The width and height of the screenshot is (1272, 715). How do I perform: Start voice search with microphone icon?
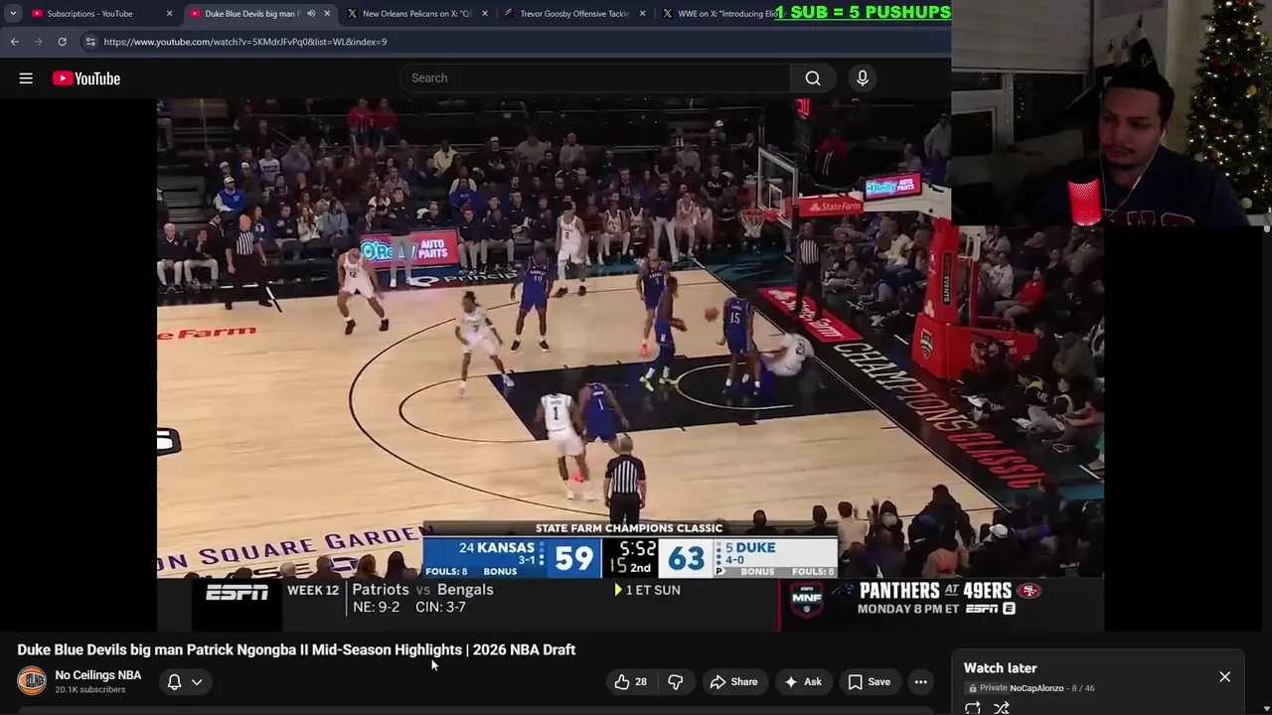[x=863, y=78]
